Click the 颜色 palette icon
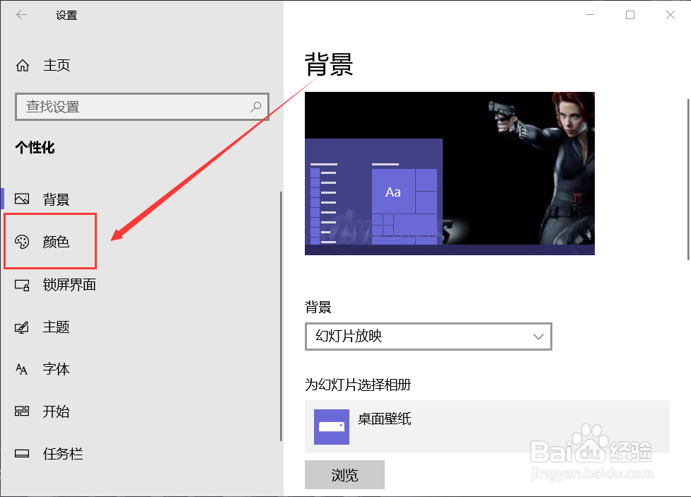This screenshot has width=691, height=497. [22, 242]
